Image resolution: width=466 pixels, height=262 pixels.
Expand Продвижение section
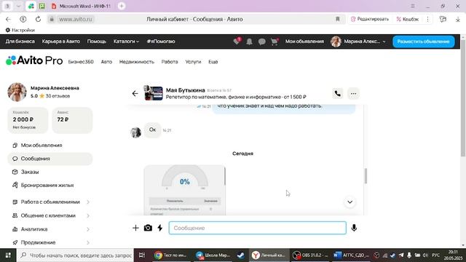(x=50, y=242)
